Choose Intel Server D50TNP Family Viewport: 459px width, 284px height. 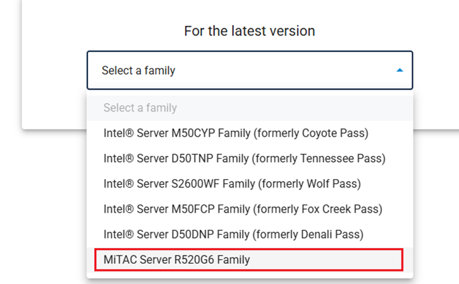pyautogui.click(x=244, y=158)
